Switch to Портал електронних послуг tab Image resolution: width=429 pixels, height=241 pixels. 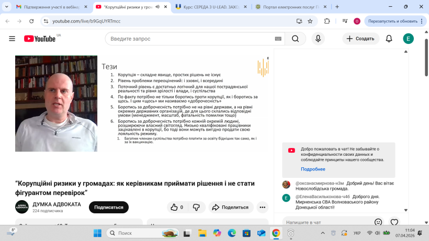tap(290, 7)
